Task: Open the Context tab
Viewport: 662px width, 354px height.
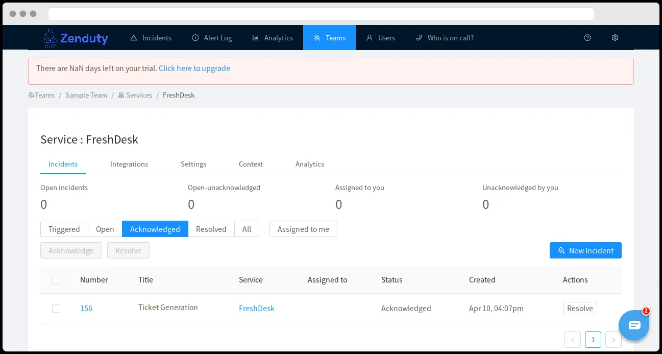Action: 251,164
